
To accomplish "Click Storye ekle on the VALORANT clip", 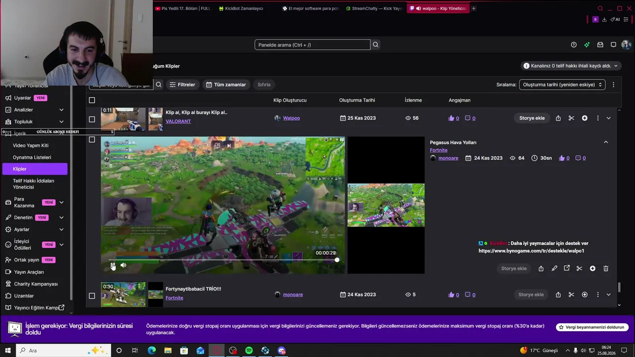I will tap(532, 118).
